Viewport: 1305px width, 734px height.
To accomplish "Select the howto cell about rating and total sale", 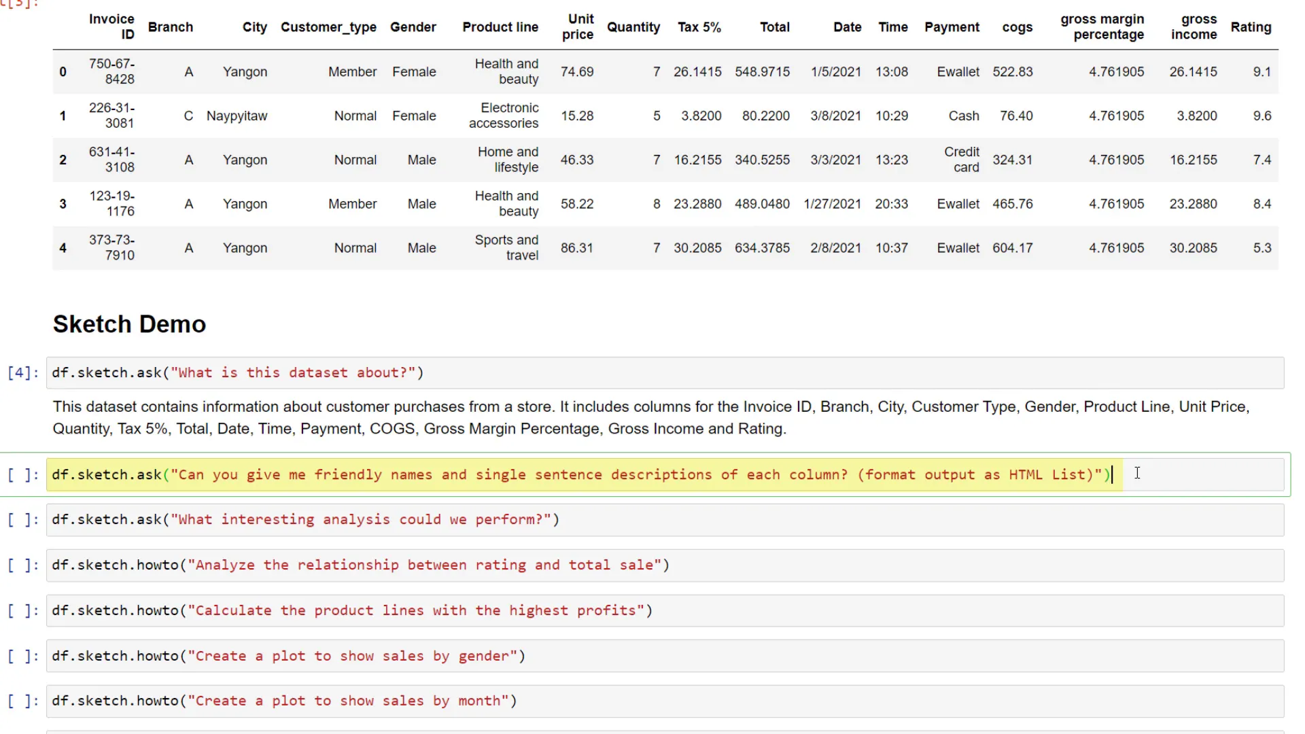I will [360, 565].
